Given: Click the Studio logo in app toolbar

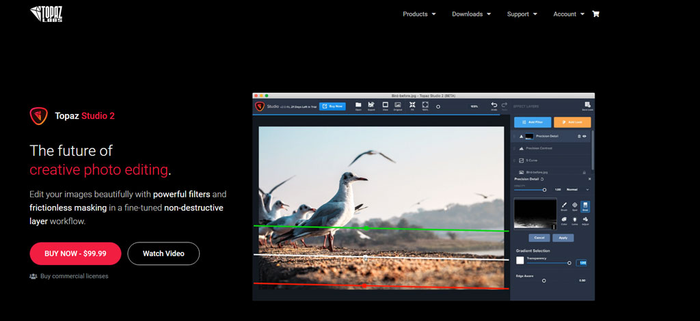Looking at the screenshot, I should 260,107.
